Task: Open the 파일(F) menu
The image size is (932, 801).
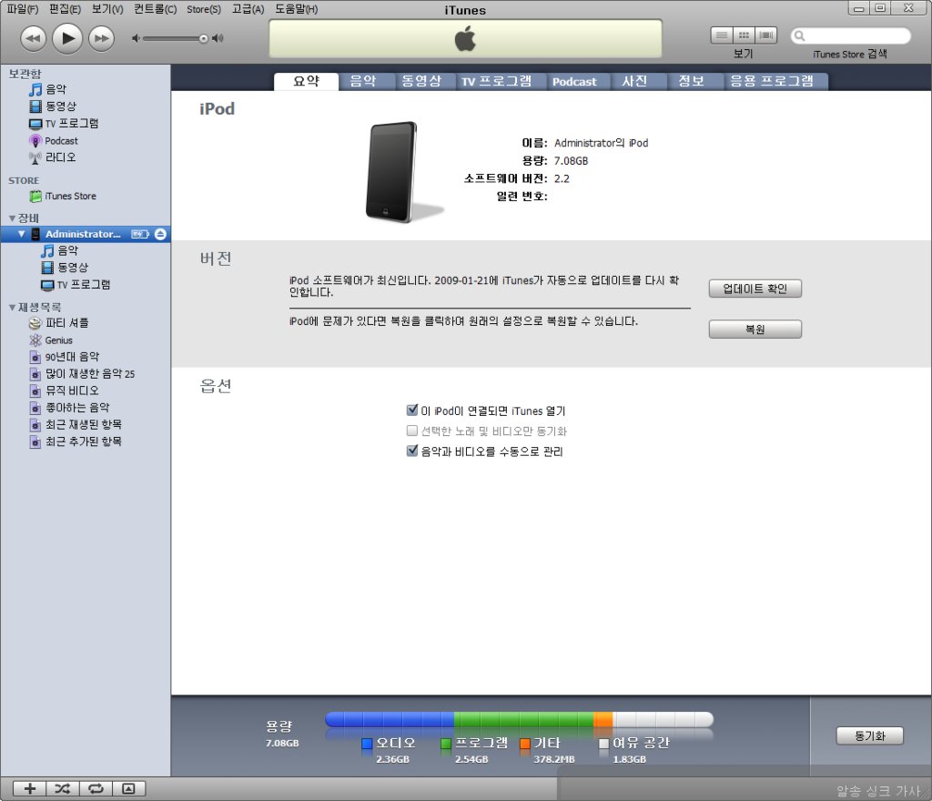Action: tap(23, 9)
